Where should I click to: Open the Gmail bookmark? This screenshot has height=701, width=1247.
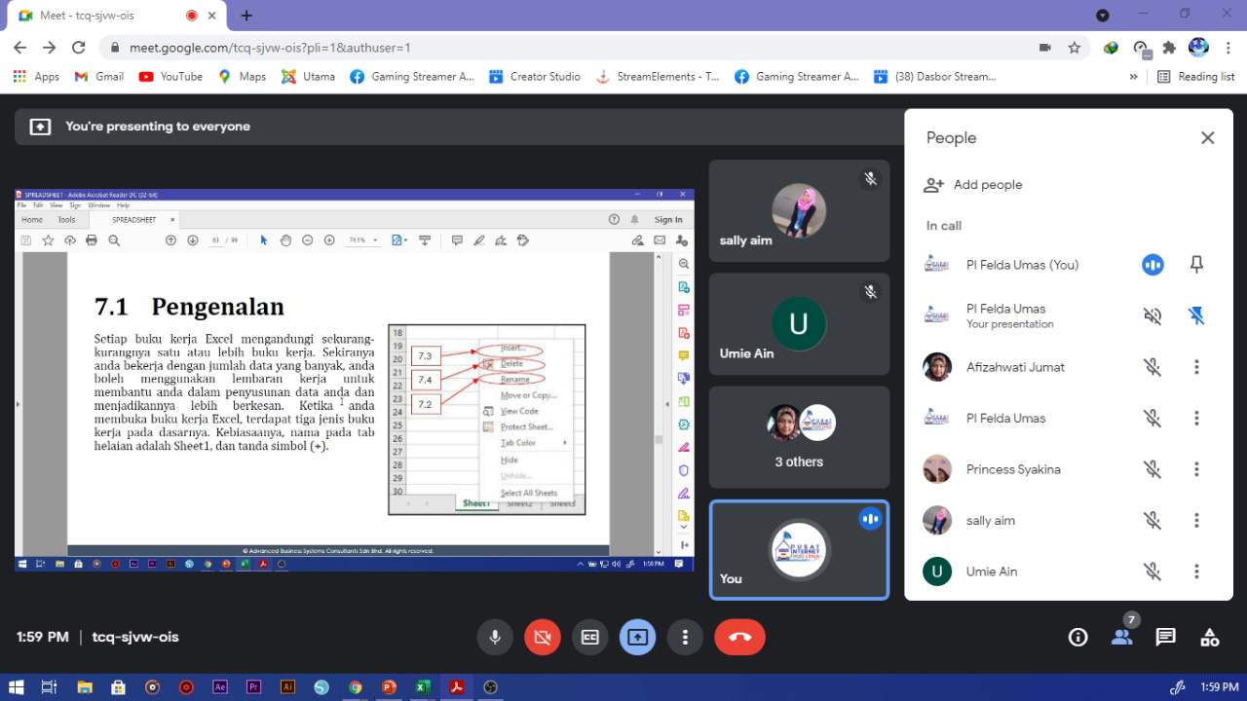[x=99, y=77]
